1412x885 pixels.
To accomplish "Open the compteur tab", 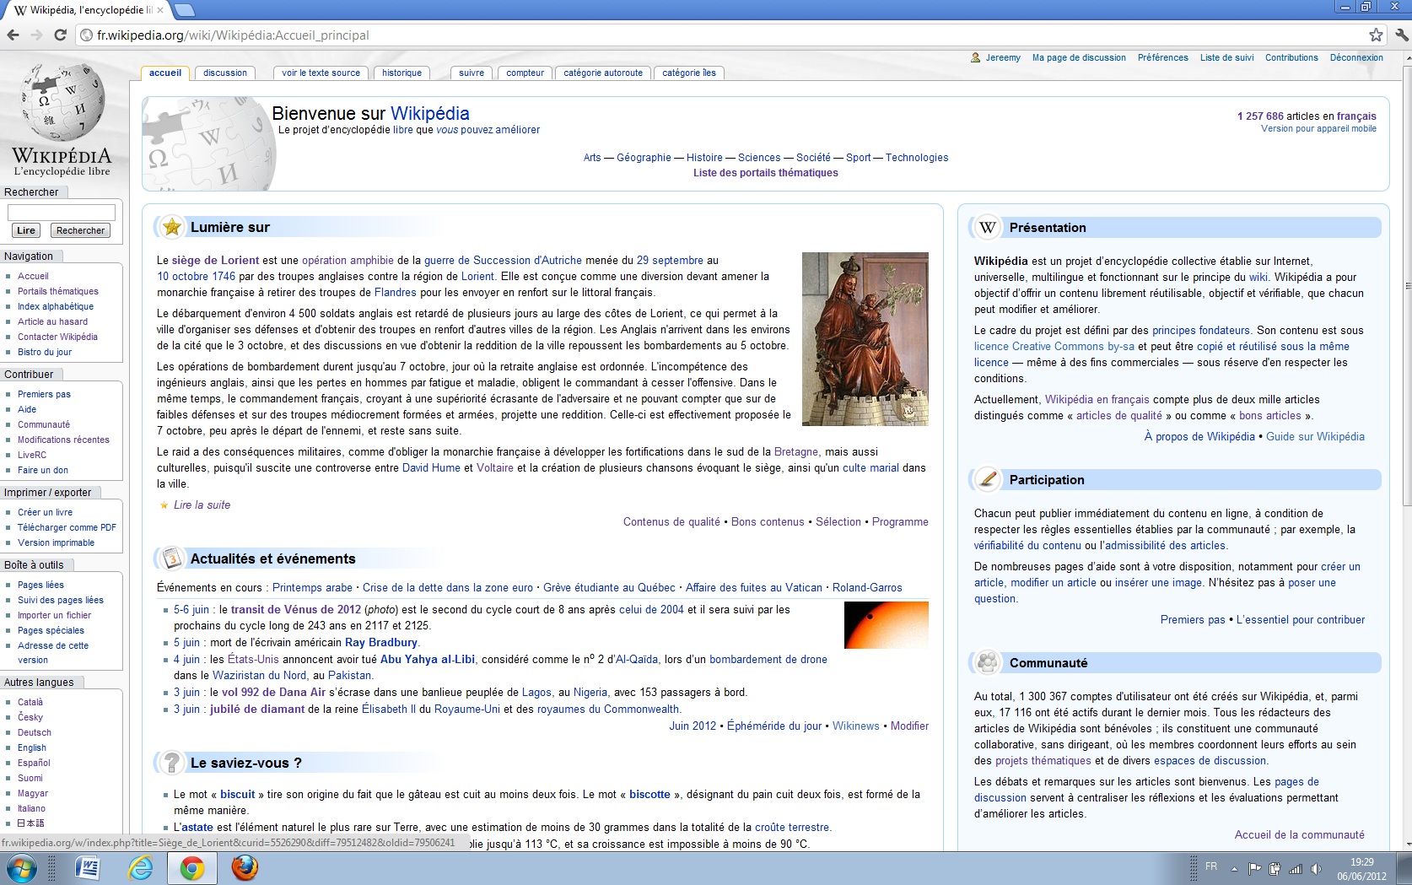I will click(525, 73).
